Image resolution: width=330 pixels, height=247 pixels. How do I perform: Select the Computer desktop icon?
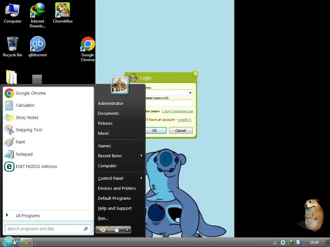pos(13,13)
